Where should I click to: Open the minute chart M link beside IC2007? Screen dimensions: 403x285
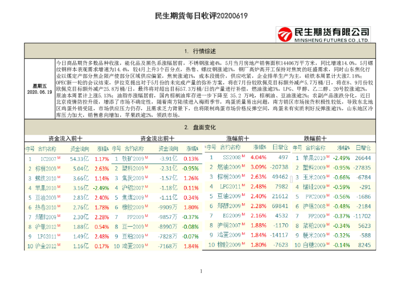[58, 158]
